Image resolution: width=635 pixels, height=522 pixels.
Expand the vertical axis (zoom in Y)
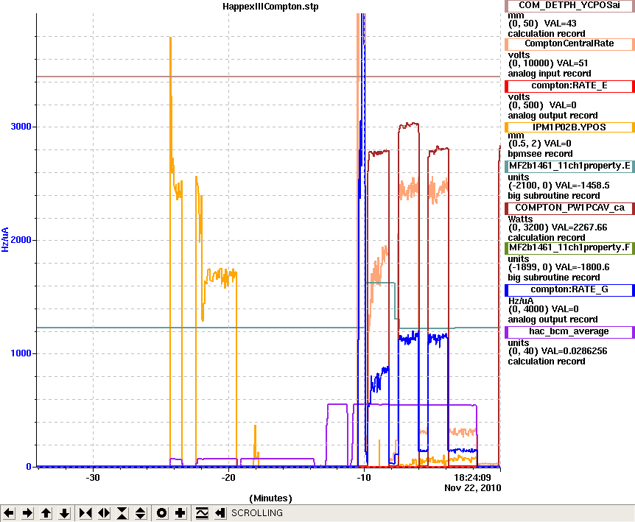(x=141, y=513)
